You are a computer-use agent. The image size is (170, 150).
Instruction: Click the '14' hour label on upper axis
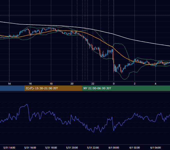tap(9, 84)
